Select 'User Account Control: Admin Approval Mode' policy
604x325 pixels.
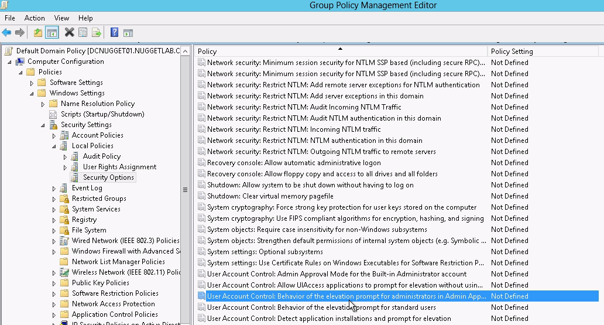(x=337, y=273)
